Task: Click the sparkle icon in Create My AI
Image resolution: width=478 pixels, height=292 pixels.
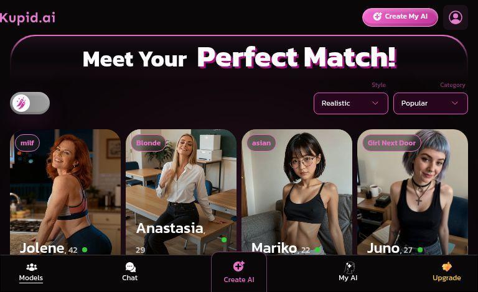Action: pos(377,16)
